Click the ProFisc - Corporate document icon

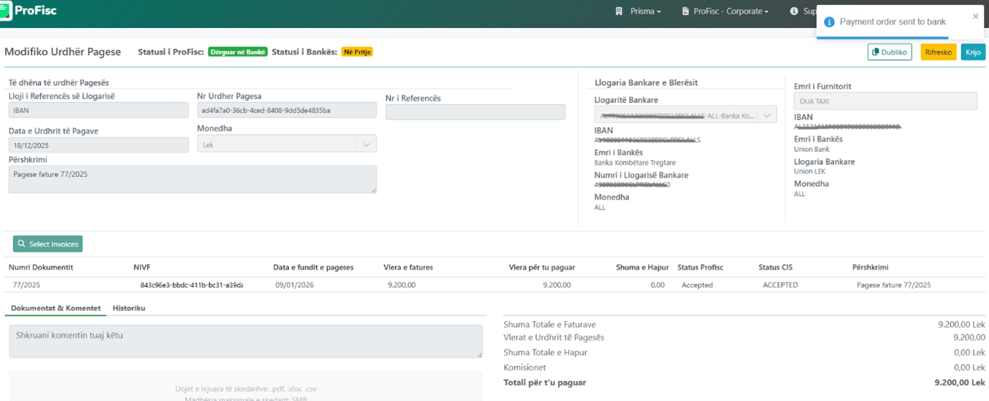point(686,11)
